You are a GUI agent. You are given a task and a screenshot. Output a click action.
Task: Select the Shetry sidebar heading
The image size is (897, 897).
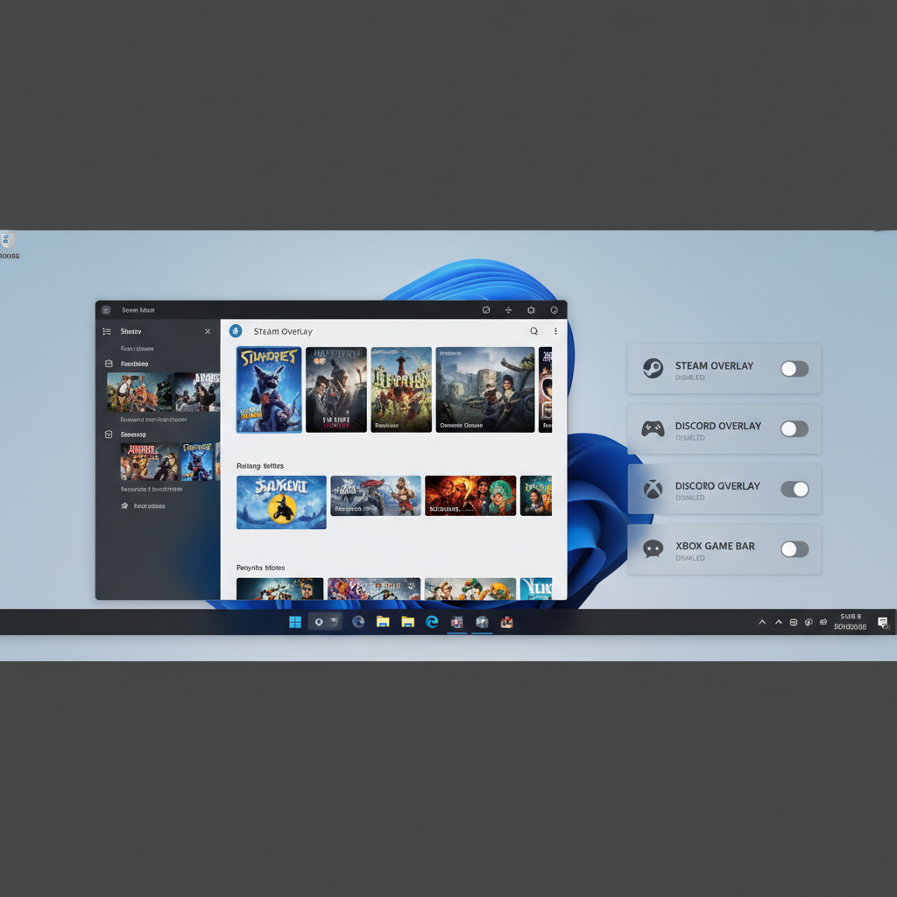point(131,331)
